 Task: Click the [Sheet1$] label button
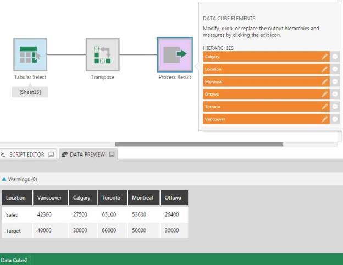pyautogui.click(x=30, y=92)
